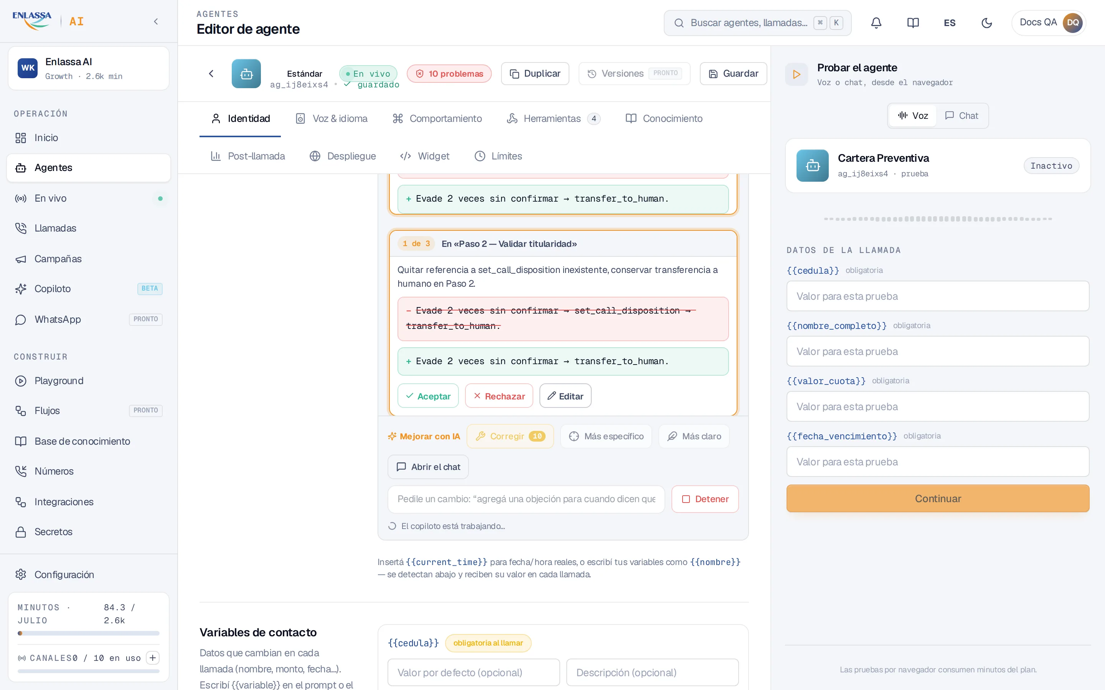Open Campañas in the sidebar
The image size is (1105, 690).
[x=89, y=259]
